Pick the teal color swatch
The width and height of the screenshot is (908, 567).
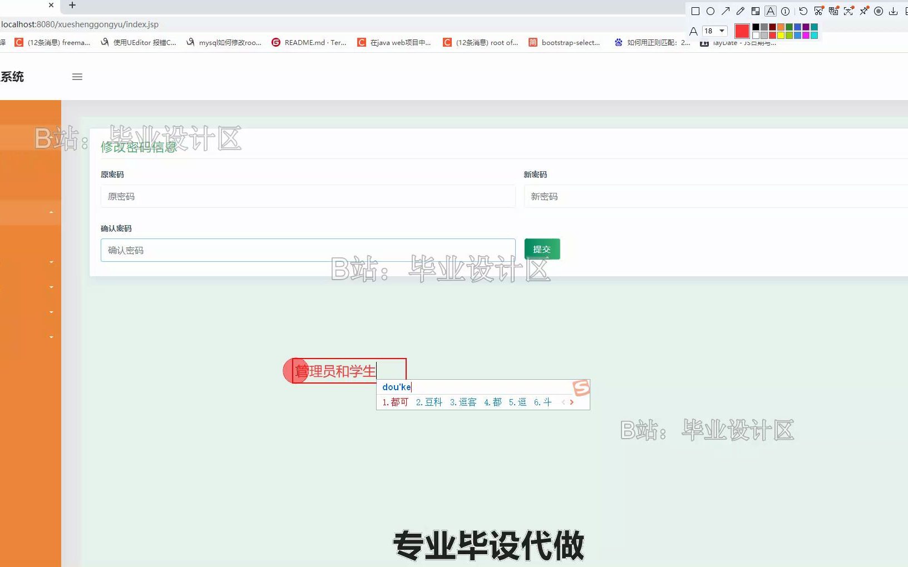814,27
